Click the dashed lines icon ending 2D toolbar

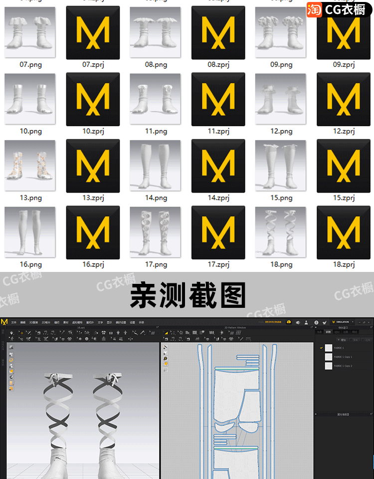click(248, 339)
